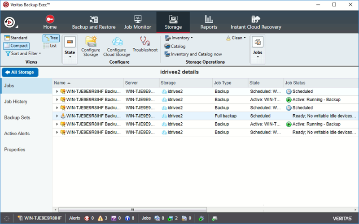Open the State dropdown
This screenshot has width=359, height=224.
[x=70, y=49]
